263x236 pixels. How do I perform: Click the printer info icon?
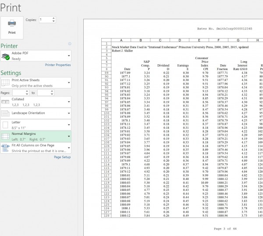(x=70, y=44)
